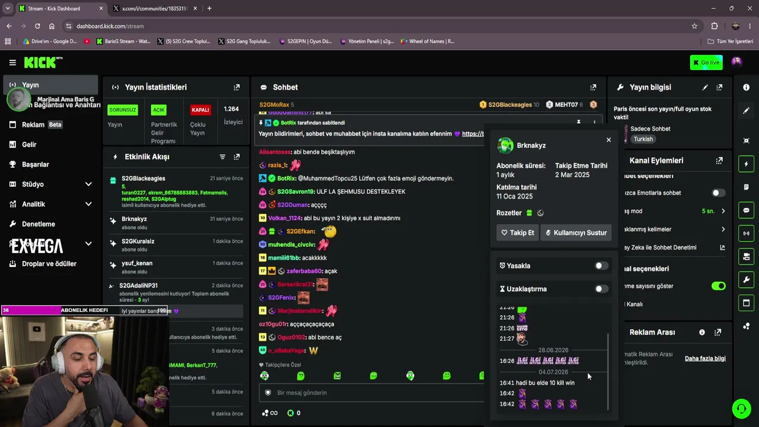Click Takip Et to follow Brknakyz
The width and height of the screenshot is (759, 427).
518,232
